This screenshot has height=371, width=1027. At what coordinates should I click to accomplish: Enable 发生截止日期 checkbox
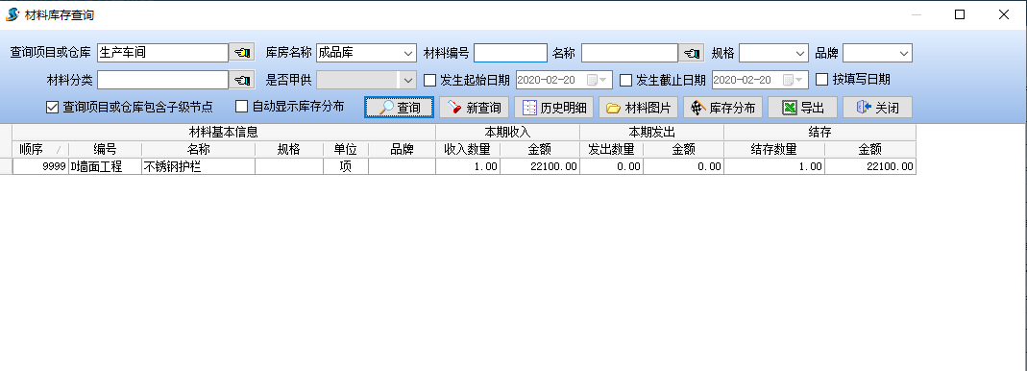point(625,80)
